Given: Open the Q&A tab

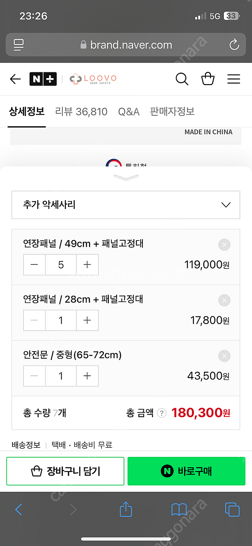Looking at the screenshot, I should pyautogui.click(x=129, y=111).
